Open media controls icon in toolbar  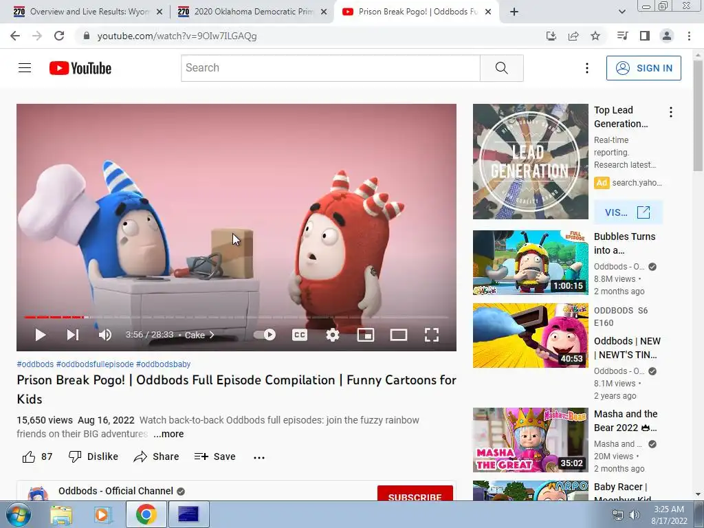tap(622, 36)
